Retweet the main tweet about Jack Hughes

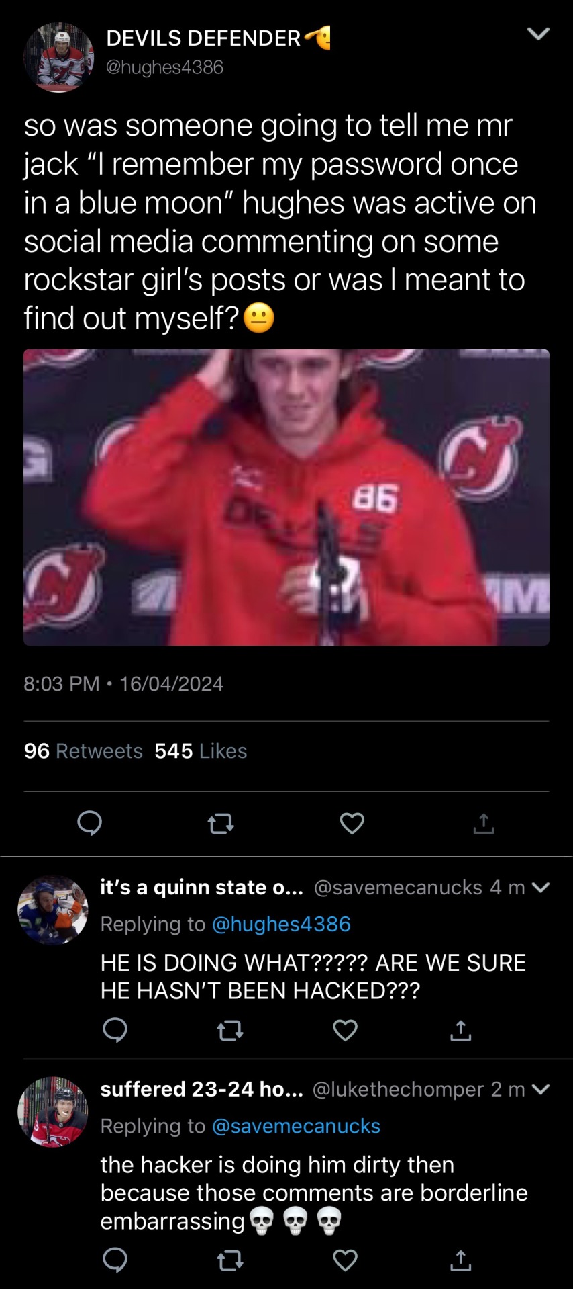(221, 823)
